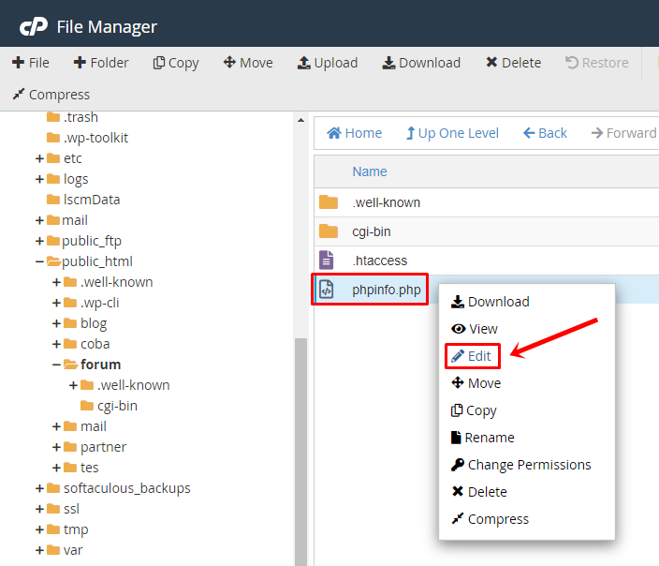Screen dimensions: 659x566
Task: Sort the file list by Name column
Action: pos(370,171)
